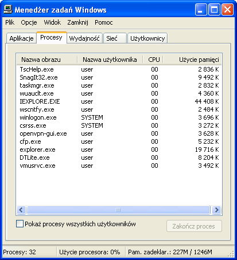This screenshot has width=237, height=260.
Task: Go to the Użytkownicy tab
Action: click(147, 38)
